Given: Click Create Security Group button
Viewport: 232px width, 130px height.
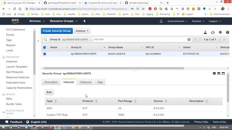Looking at the screenshot, I should tap(57, 31).
